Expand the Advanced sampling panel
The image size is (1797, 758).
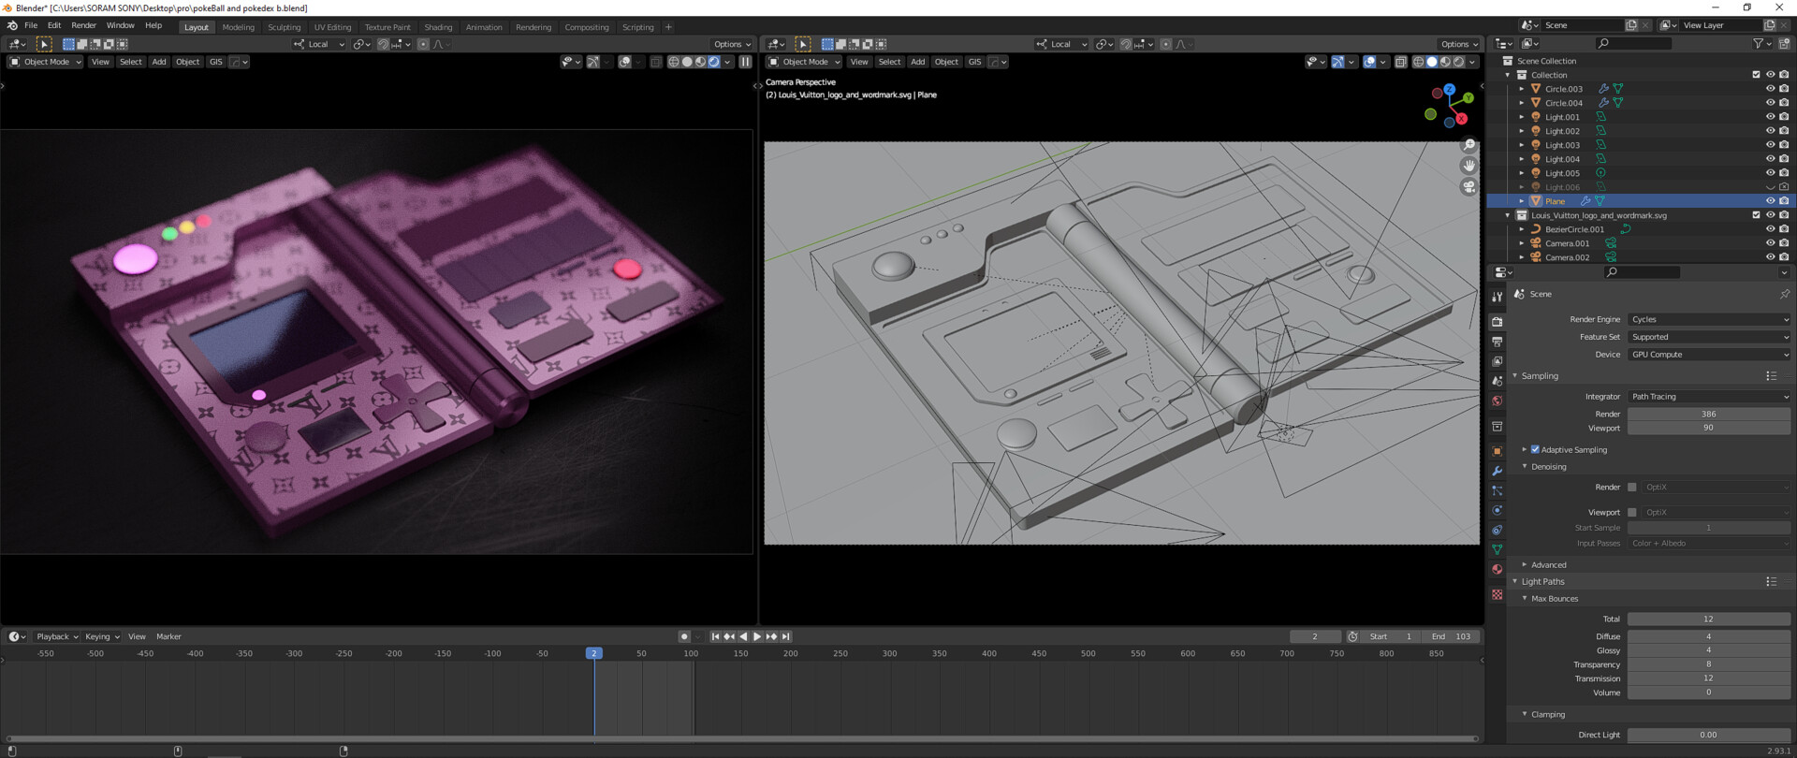coord(1548,565)
